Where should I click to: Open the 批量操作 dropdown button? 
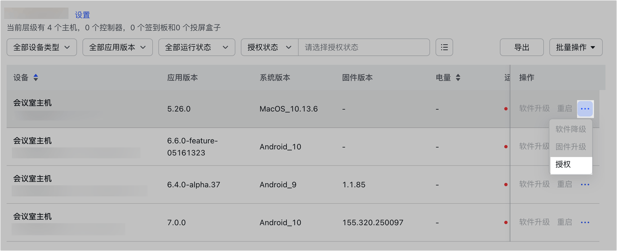click(x=576, y=47)
